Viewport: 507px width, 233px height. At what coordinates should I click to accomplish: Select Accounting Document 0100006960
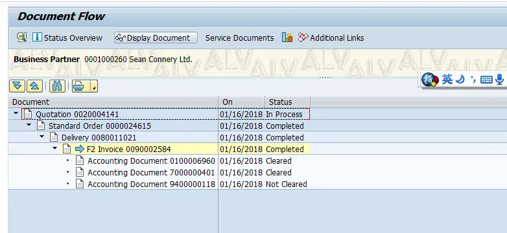tap(151, 161)
